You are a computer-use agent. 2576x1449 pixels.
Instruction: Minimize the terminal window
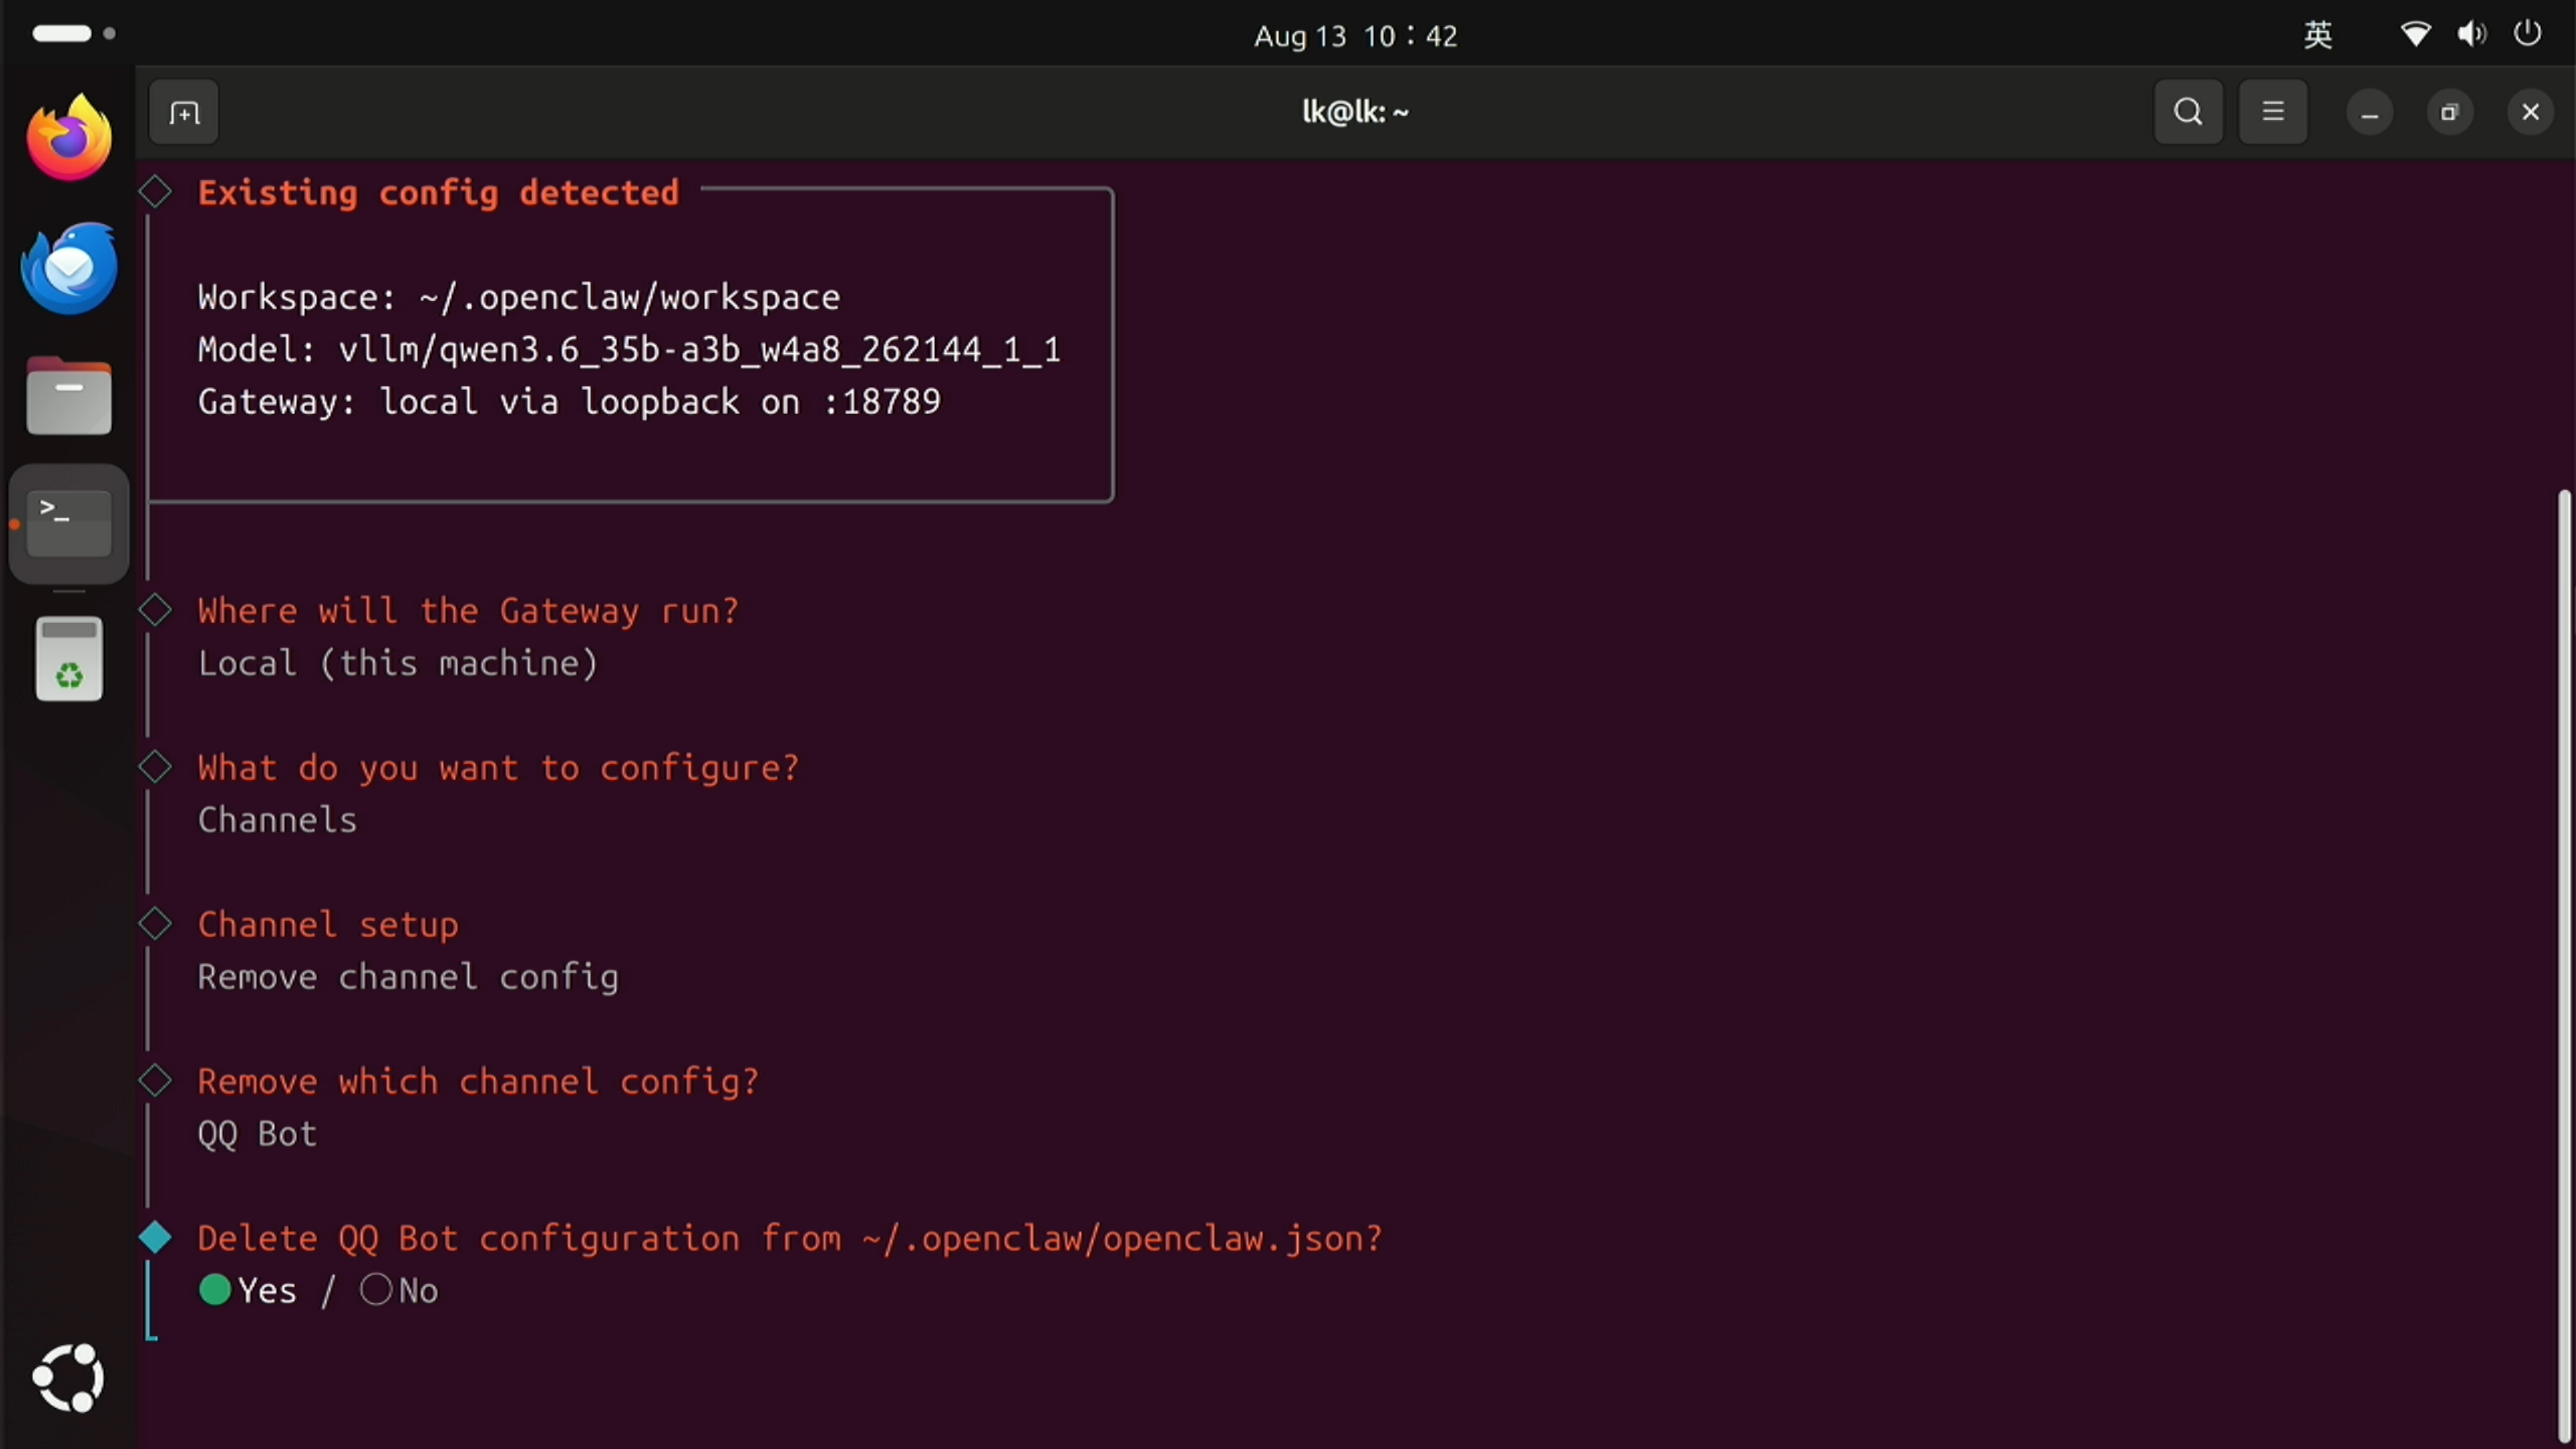pos(2369,112)
